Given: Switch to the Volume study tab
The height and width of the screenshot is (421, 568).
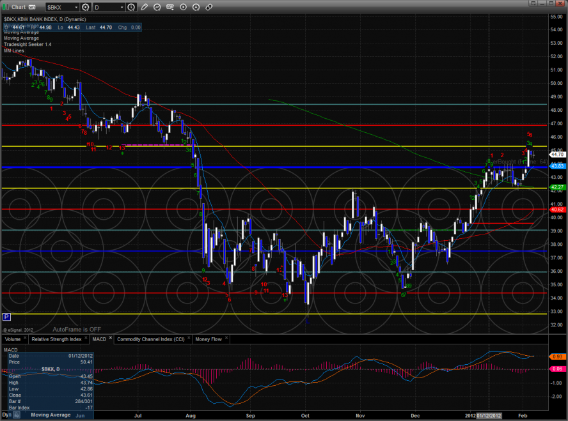Looking at the screenshot, I should pos(13,339).
